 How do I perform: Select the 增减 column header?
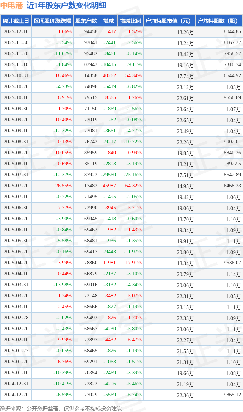(108, 21)
